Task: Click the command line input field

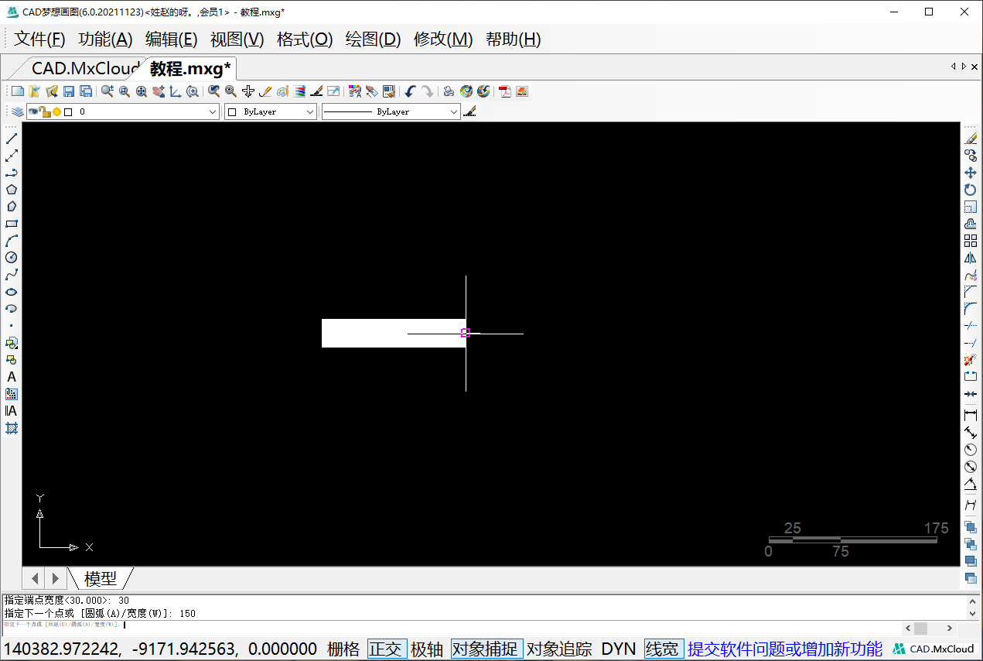Action: [452, 625]
